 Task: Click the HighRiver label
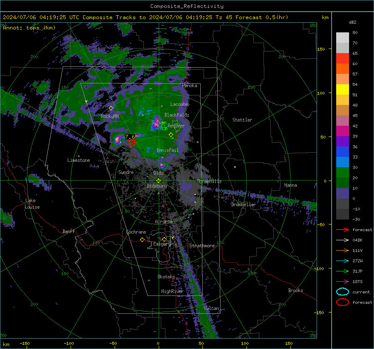(x=172, y=291)
